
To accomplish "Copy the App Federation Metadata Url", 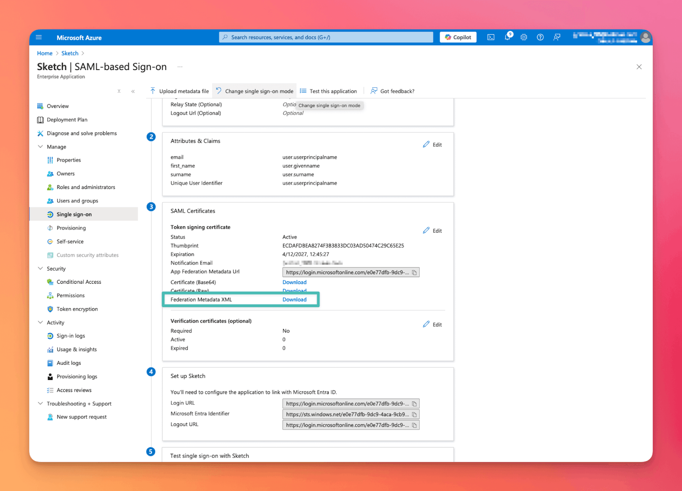I will 414,272.
